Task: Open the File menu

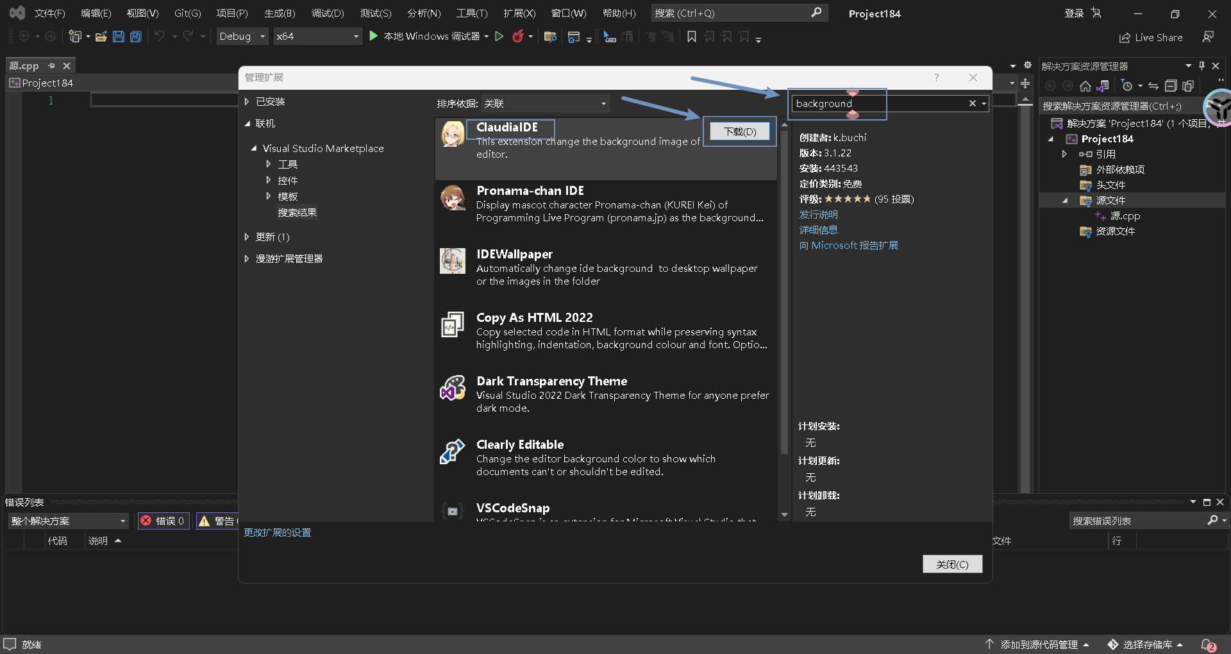Action: [49, 13]
